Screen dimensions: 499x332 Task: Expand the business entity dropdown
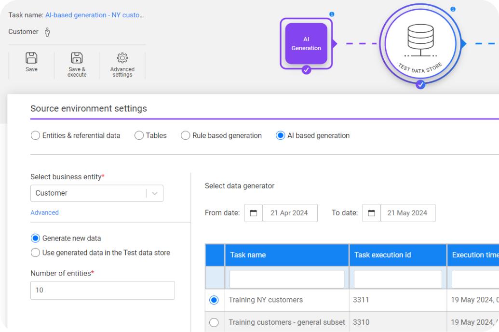coord(155,193)
